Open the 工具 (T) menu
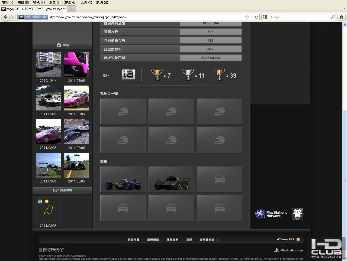Viewport: 347px width, 261px height. pyautogui.click(x=86, y=2)
